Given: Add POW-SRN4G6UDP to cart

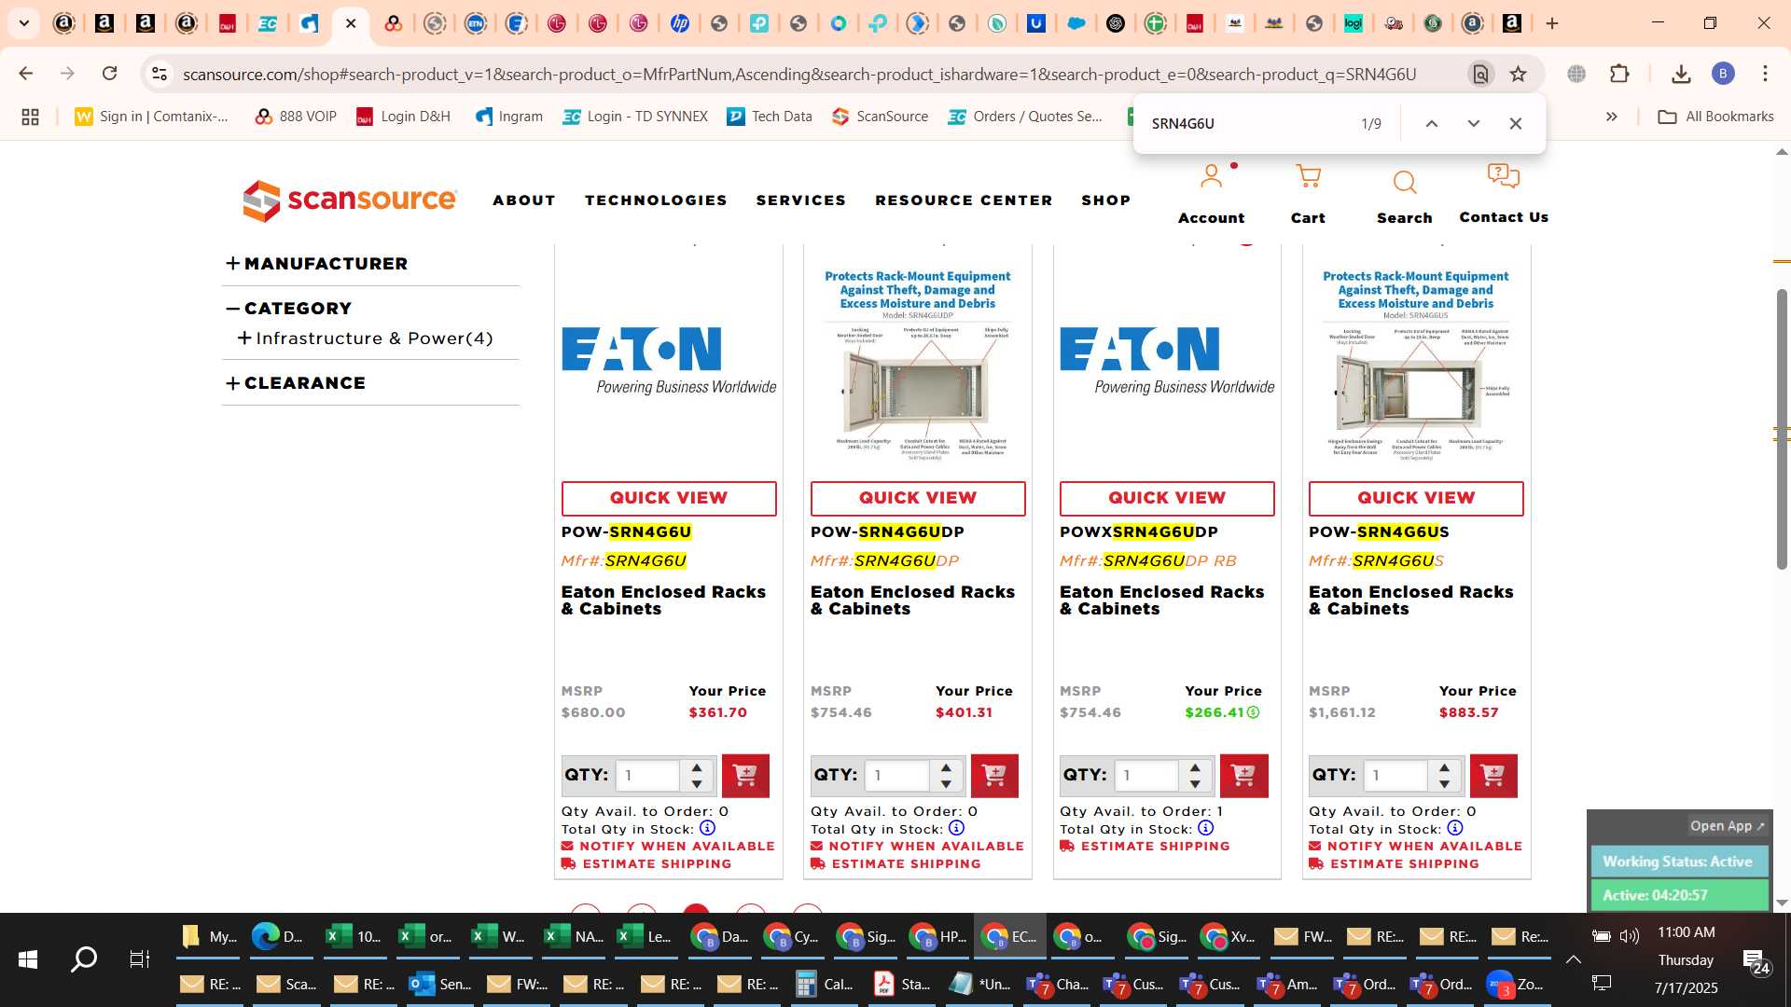Looking at the screenshot, I should pos(994,775).
